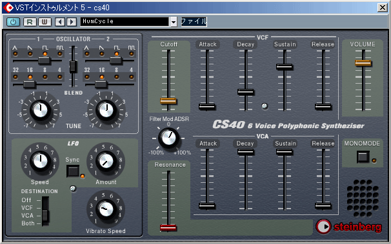Screen dimensions: 391x244
Task: Click the red Resonance slider handle
Action: [x=168, y=228]
